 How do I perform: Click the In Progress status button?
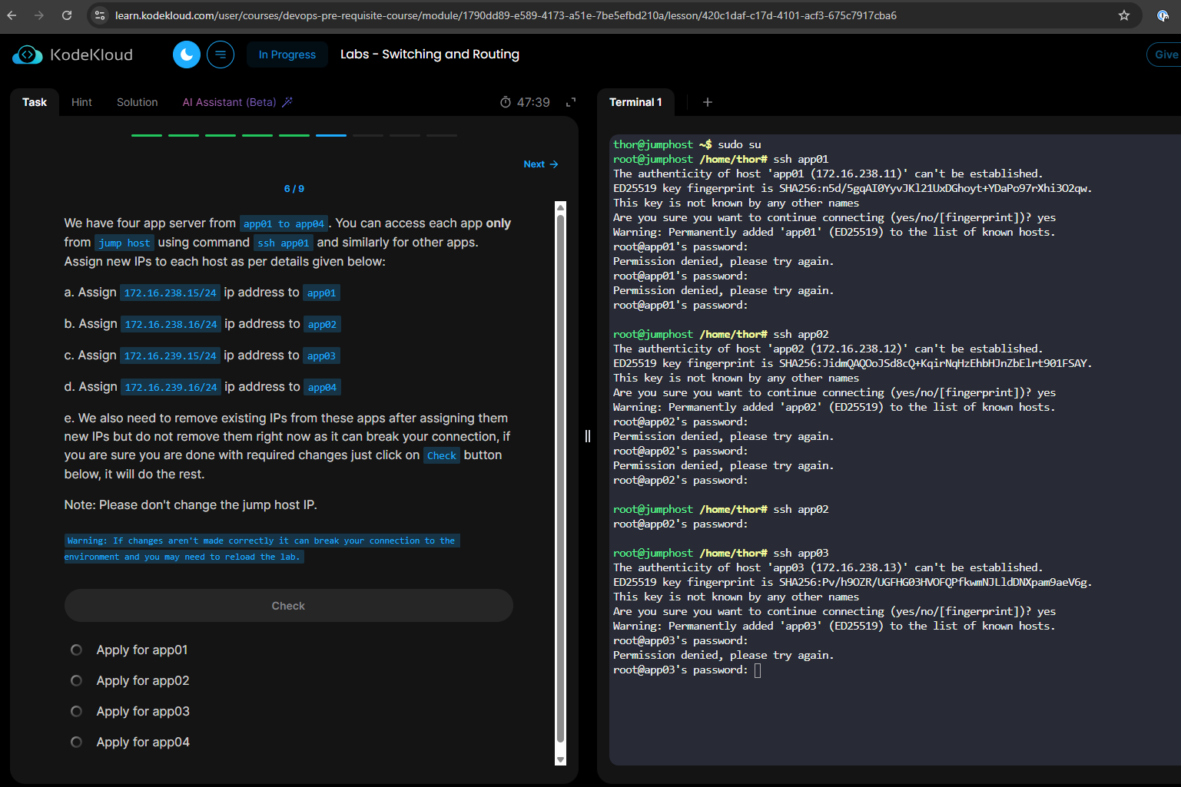[287, 55]
